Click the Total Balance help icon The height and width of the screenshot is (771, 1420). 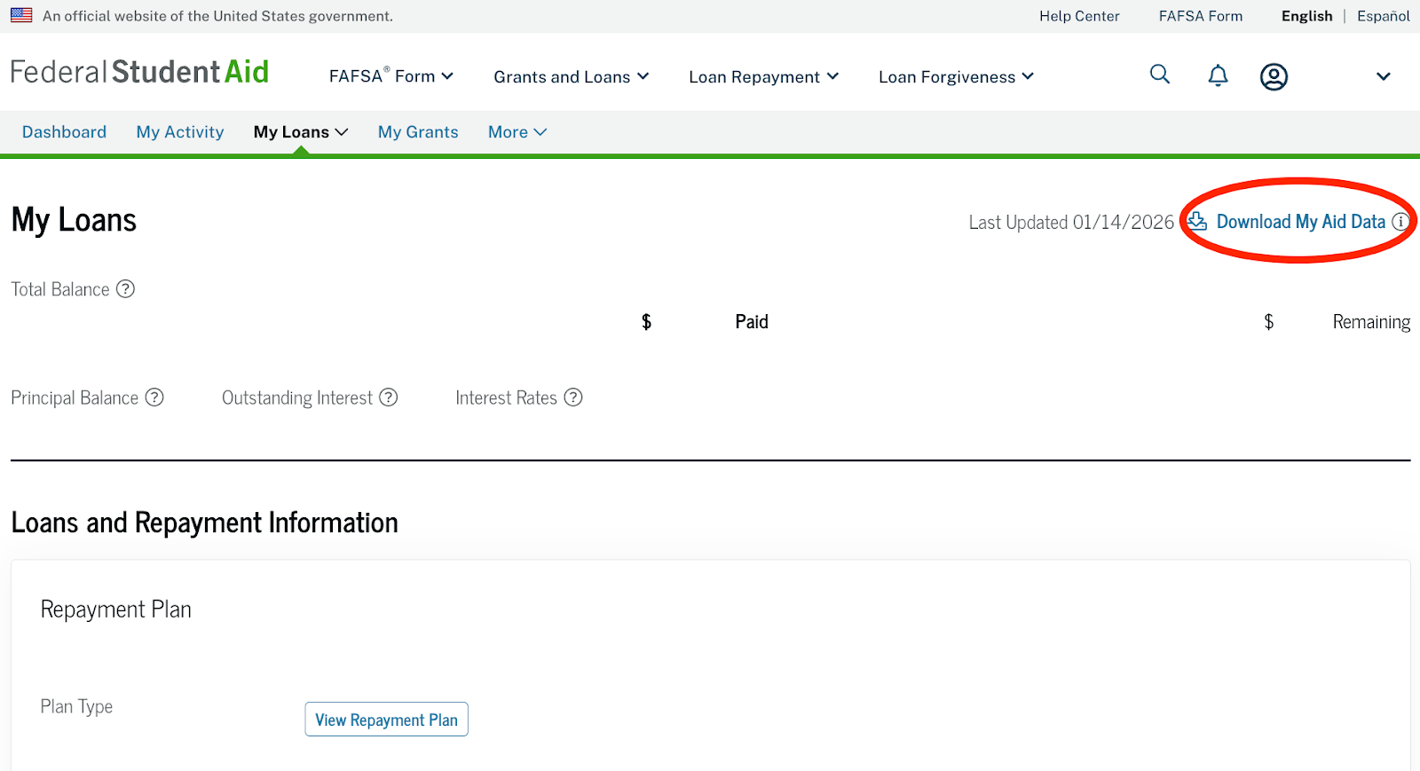point(126,289)
